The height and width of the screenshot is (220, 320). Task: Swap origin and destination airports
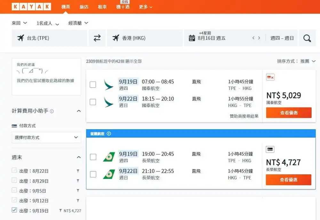pos(97,38)
